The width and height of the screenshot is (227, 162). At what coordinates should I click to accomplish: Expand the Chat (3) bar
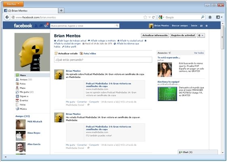pyautogui.click(x=197, y=152)
